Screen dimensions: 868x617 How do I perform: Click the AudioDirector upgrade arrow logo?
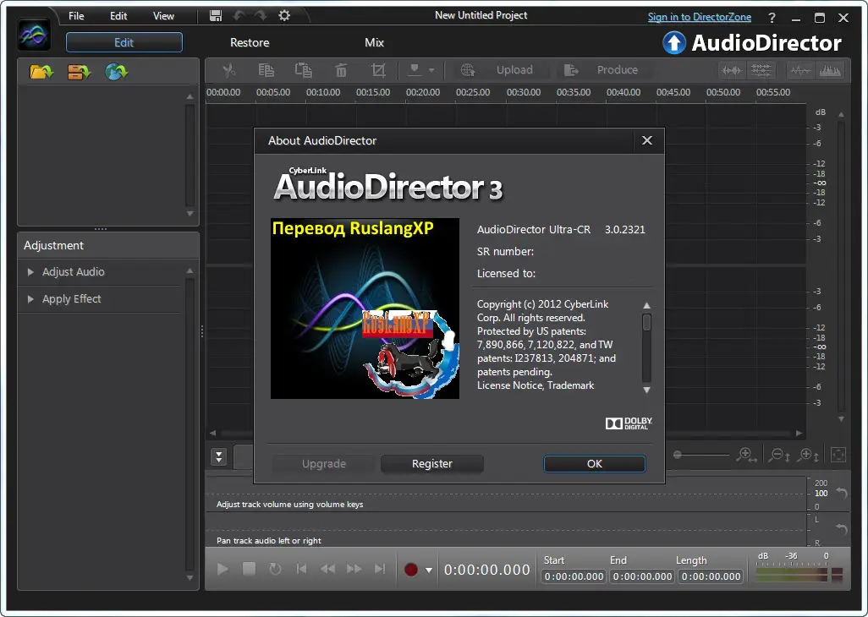tap(674, 42)
